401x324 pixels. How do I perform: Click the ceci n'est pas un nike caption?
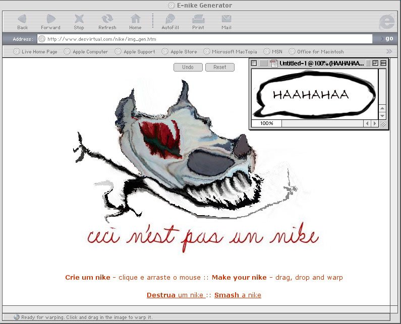[203, 237]
